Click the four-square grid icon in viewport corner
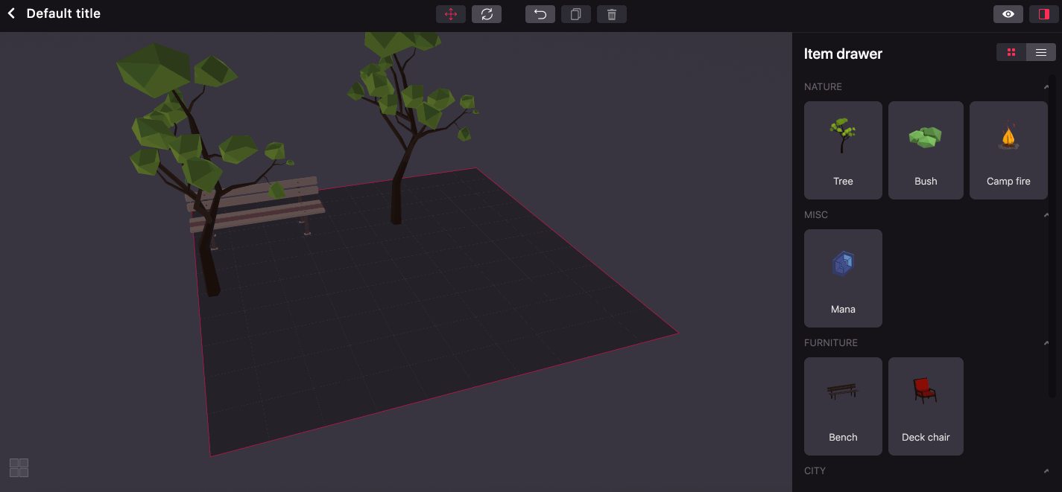This screenshot has width=1062, height=492. (x=19, y=467)
